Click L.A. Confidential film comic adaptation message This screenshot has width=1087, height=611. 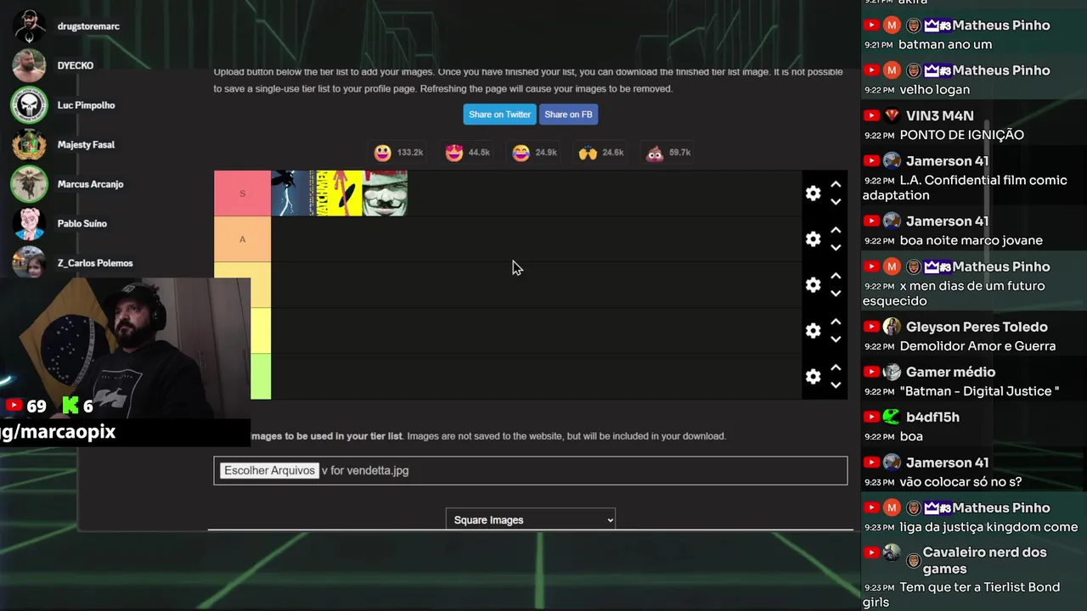(x=965, y=188)
